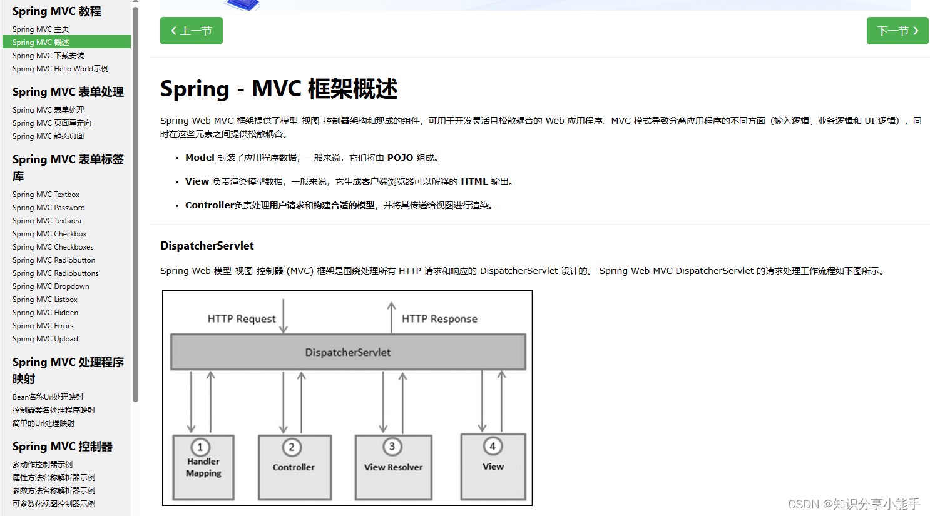Open Spring MVC Listbox tutorial
This screenshot has height=516, width=930.
point(45,300)
